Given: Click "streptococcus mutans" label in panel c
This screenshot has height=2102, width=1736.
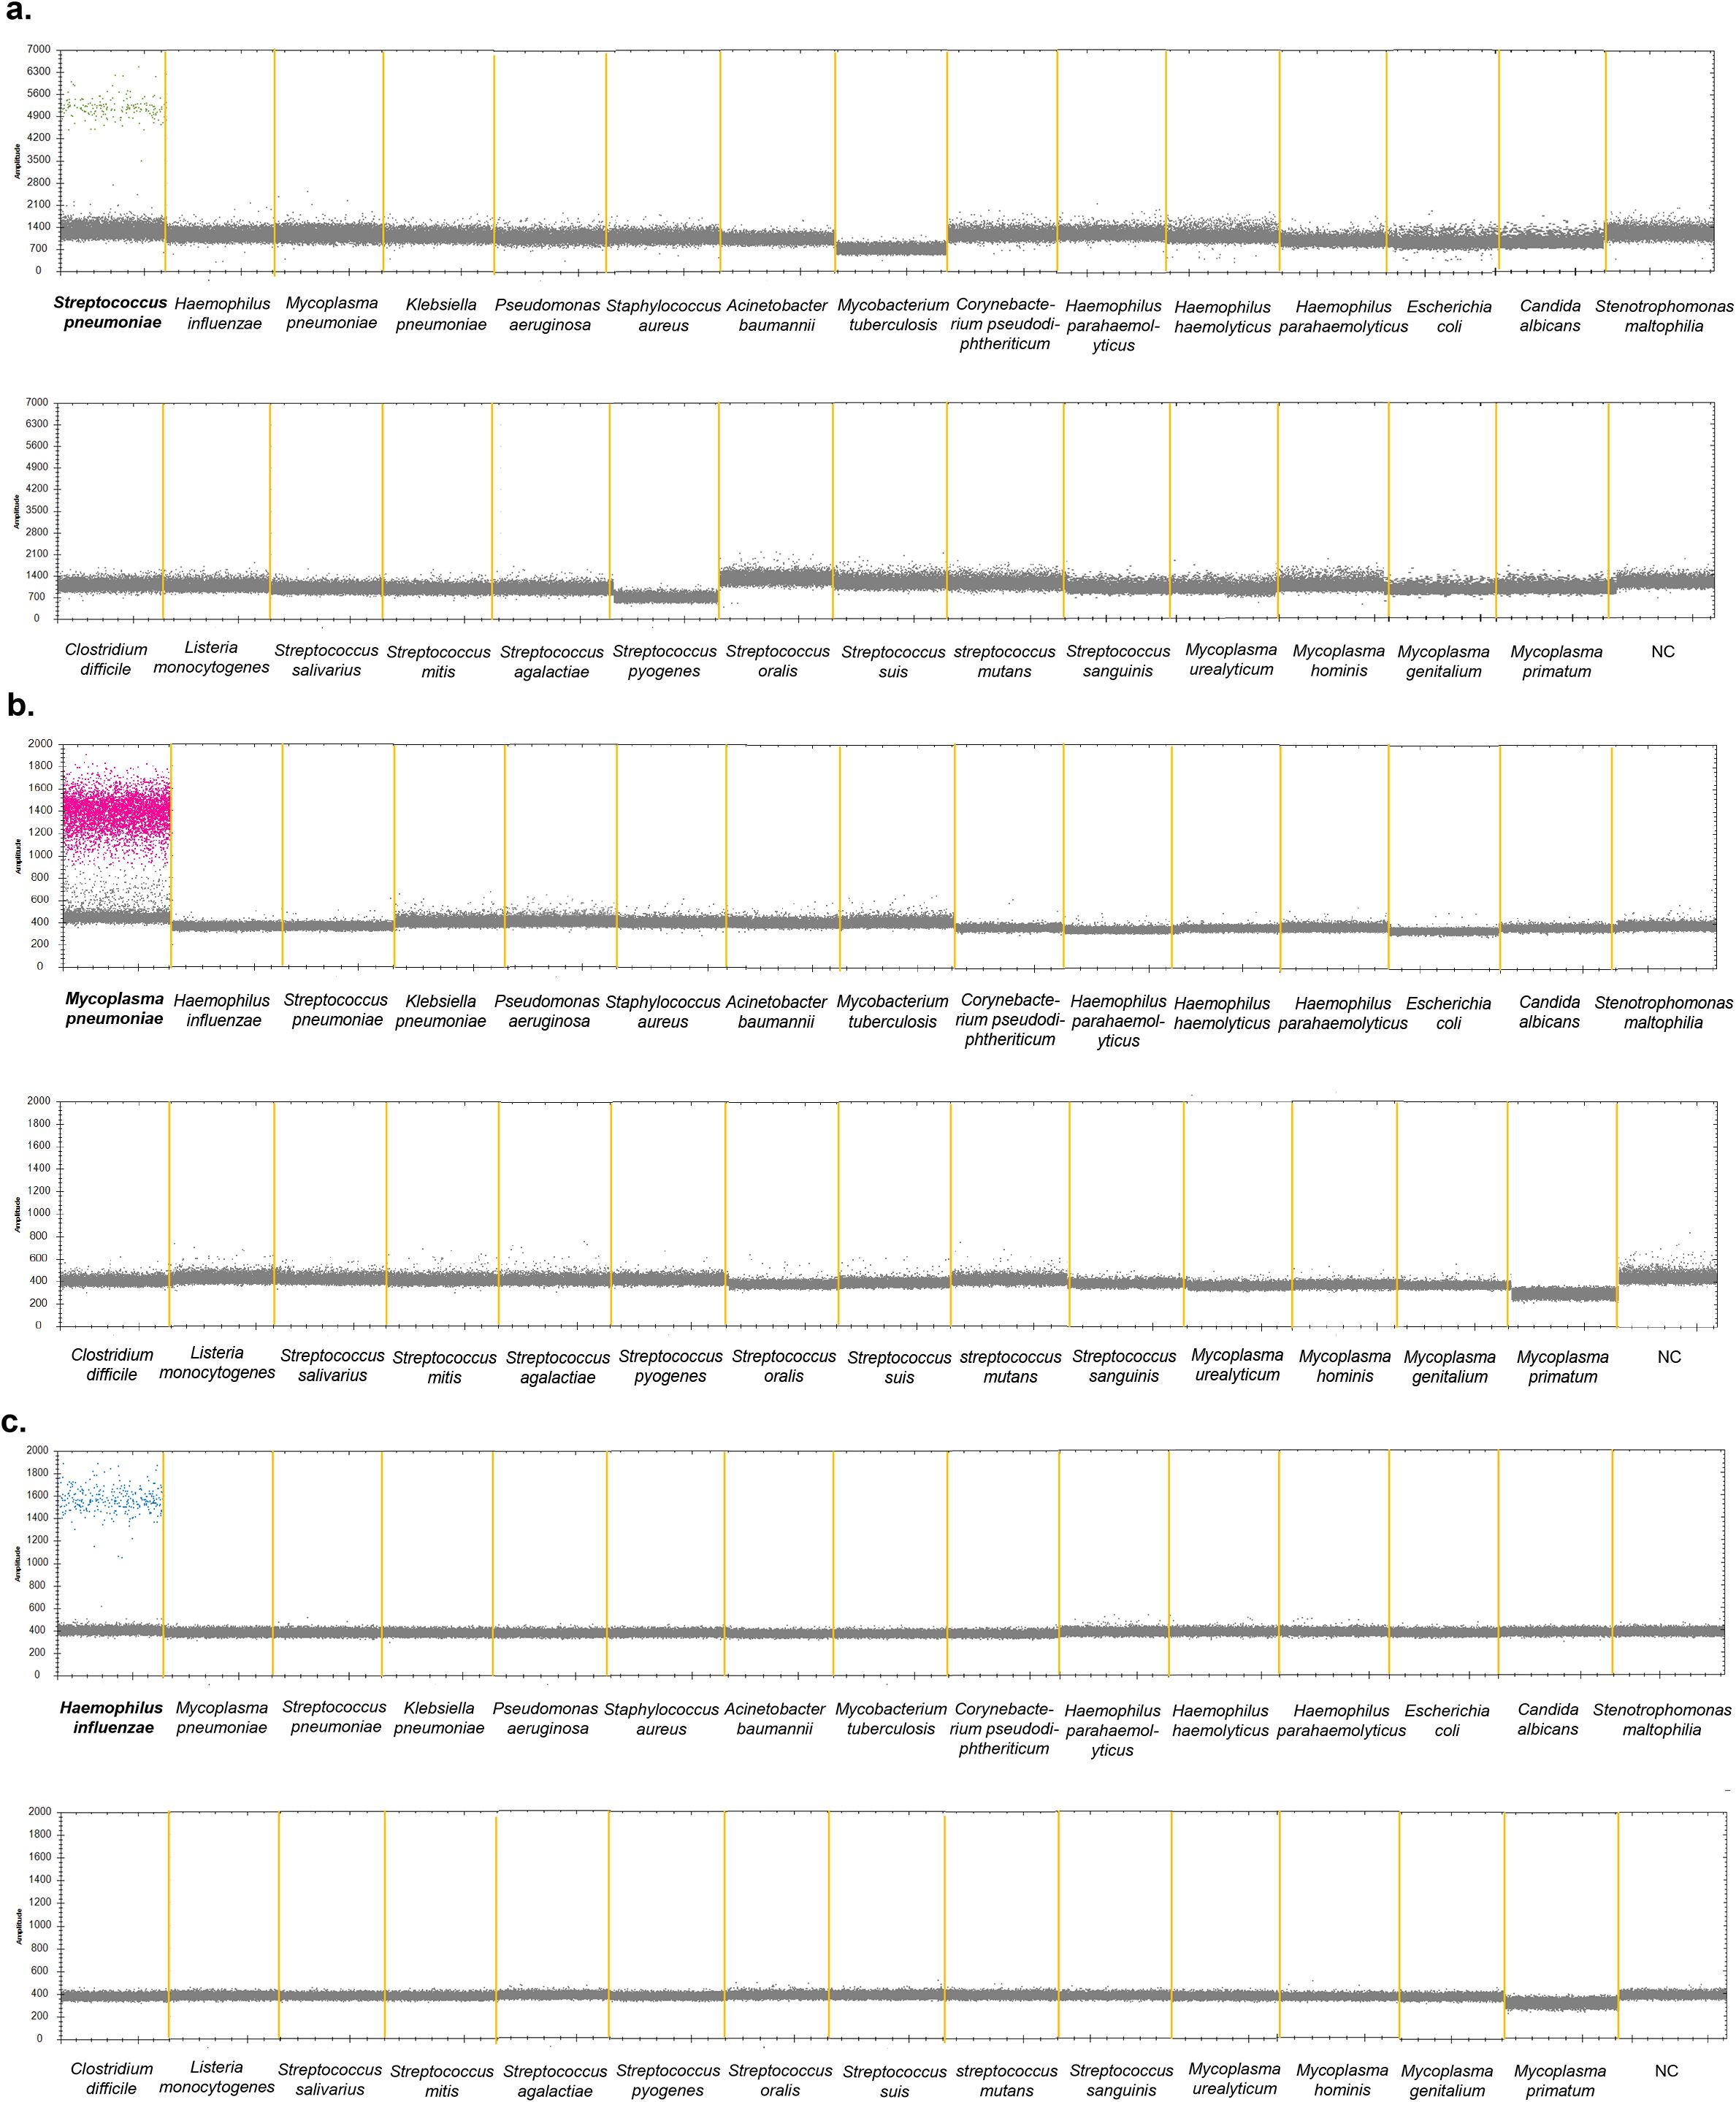Looking at the screenshot, I should point(1006,2080).
